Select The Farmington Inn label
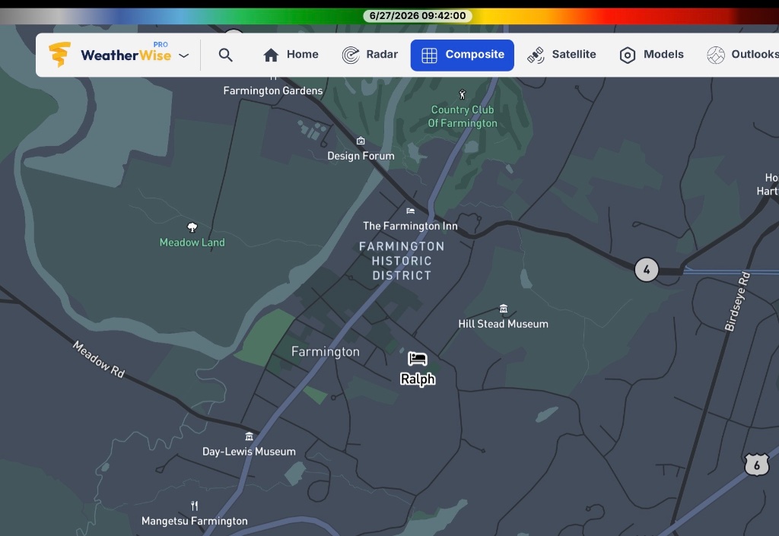The height and width of the screenshot is (536, 779). point(410,227)
